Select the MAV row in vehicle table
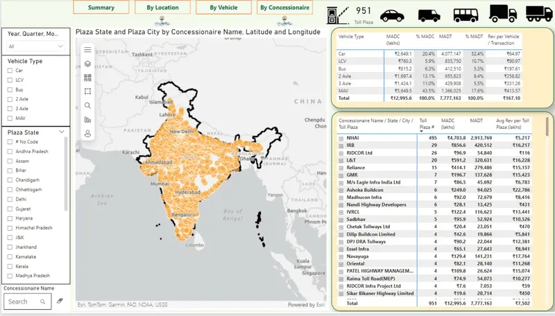The height and width of the screenshot is (316, 555). [x=429, y=91]
